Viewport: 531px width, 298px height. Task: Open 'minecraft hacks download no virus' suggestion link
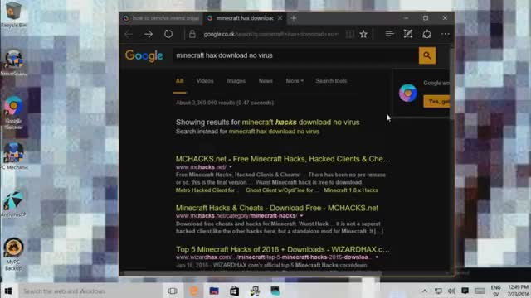click(x=300, y=122)
